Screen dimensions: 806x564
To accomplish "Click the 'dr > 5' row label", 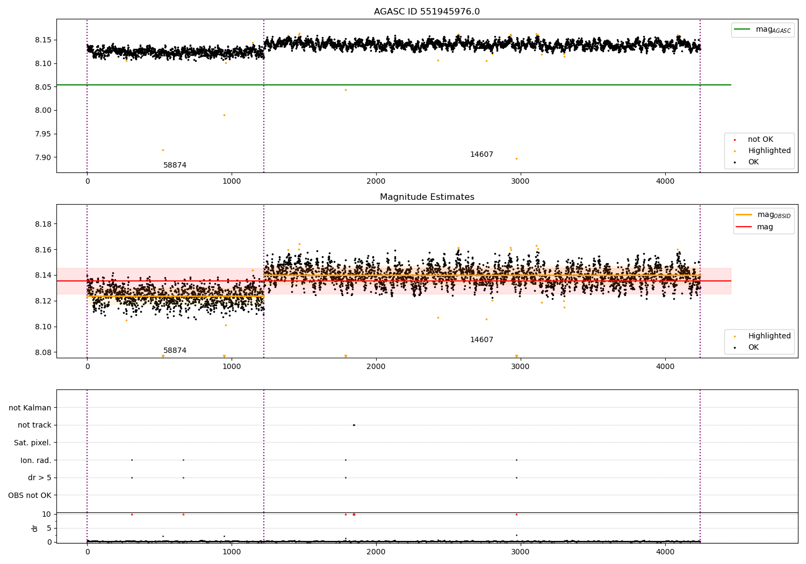I will pyautogui.click(x=40, y=478).
